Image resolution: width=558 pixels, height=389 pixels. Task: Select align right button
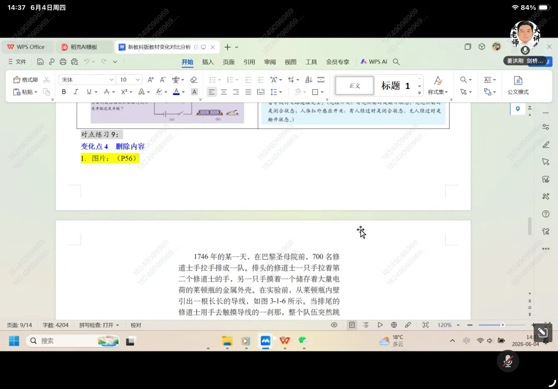point(236,92)
